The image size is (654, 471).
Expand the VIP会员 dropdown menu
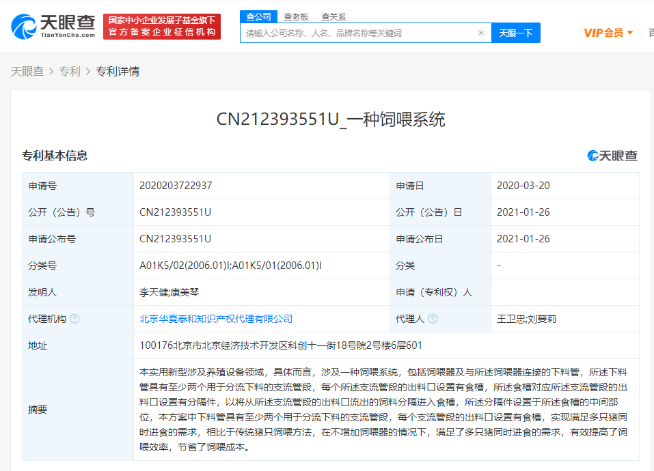tap(608, 33)
